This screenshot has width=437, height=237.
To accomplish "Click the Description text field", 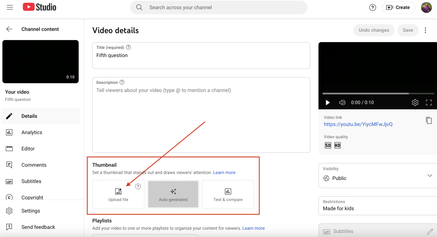I will tap(201, 115).
